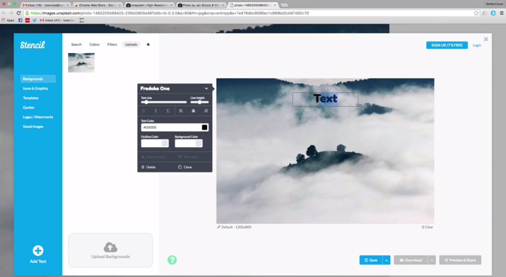This screenshot has width=506, height=277.
Task: Click Preview & Share button
Action: (x=460, y=260)
